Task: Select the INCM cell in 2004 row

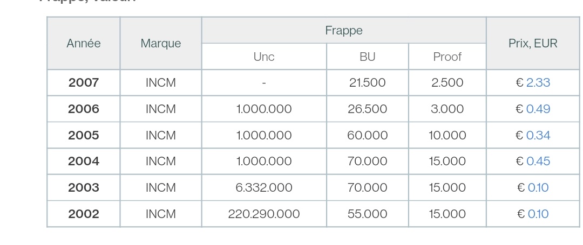Action: coord(161,161)
